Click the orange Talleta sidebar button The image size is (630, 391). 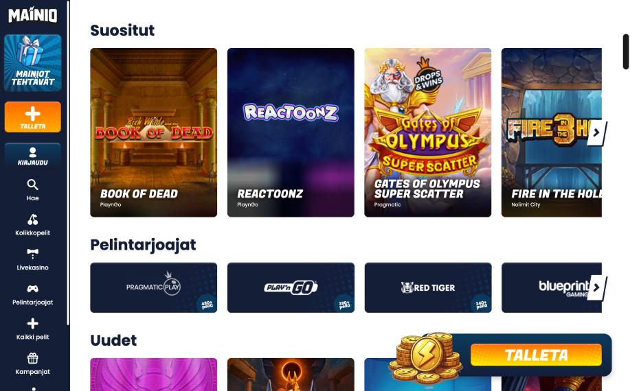click(x=32, y=117)
